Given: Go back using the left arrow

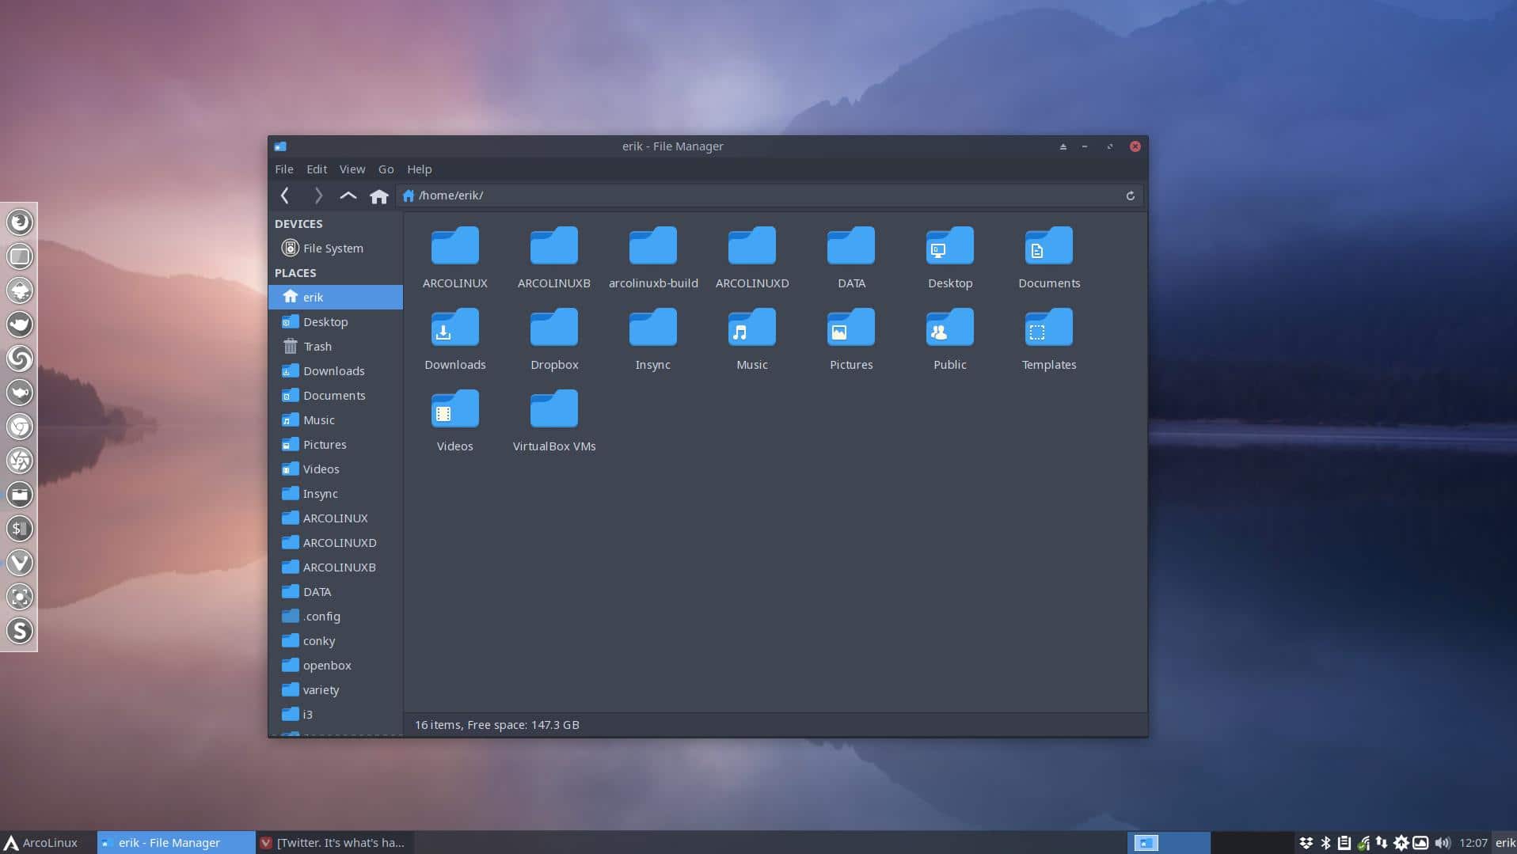Looking at the screenshot, I should (285, 195).
